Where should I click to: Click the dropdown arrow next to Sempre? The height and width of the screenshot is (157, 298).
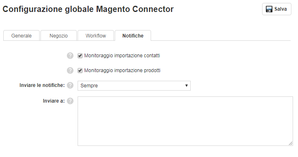187,86
